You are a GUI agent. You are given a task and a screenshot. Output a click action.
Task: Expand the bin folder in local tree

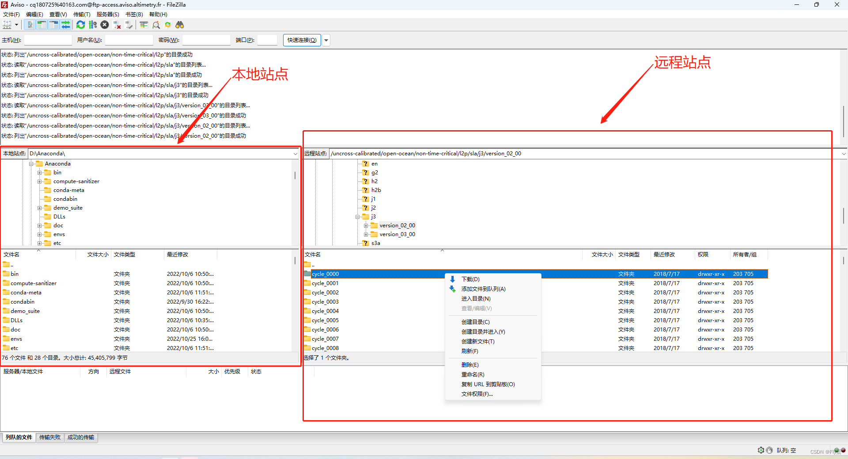click(x=39, y=173)
